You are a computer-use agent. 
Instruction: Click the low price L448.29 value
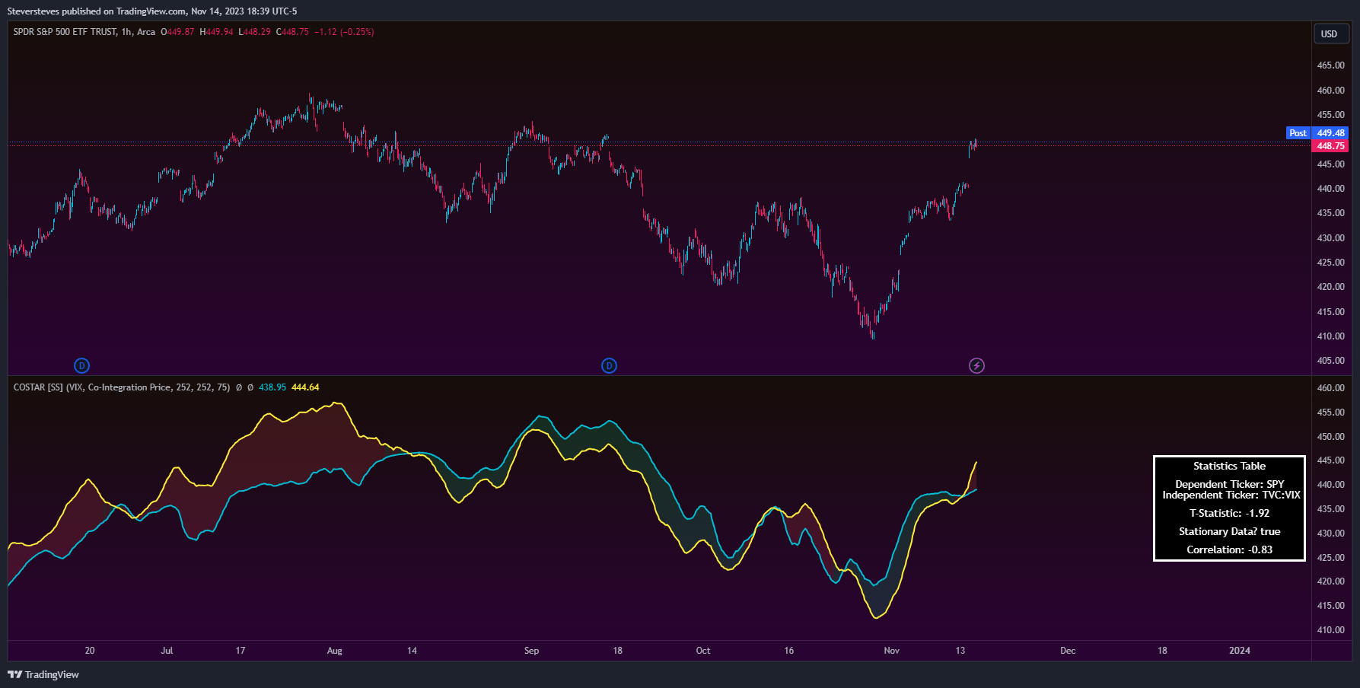(x=254, y=32)
